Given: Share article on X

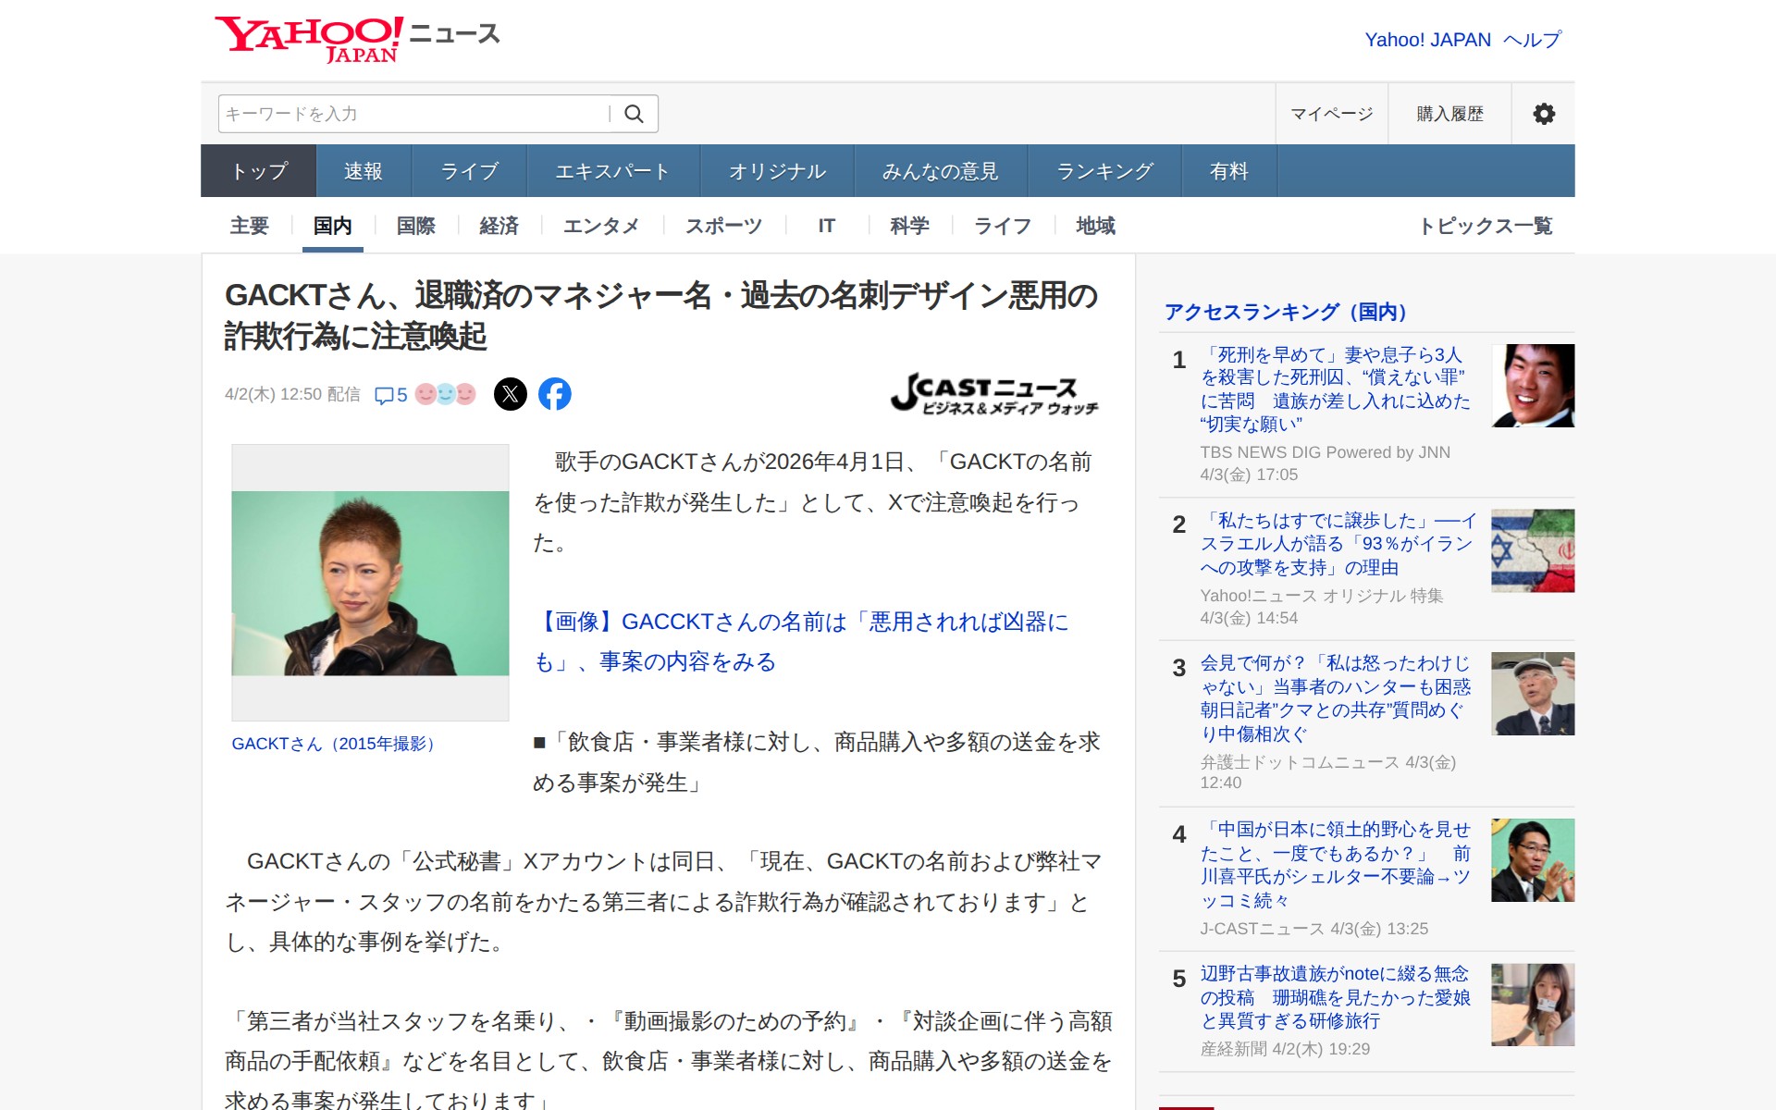Looking at the screenshot, I should point(510,394).
